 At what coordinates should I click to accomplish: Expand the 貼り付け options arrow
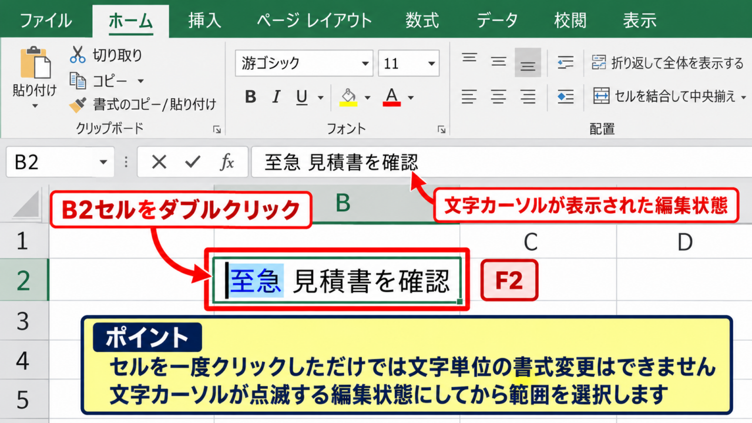point(35,106)
